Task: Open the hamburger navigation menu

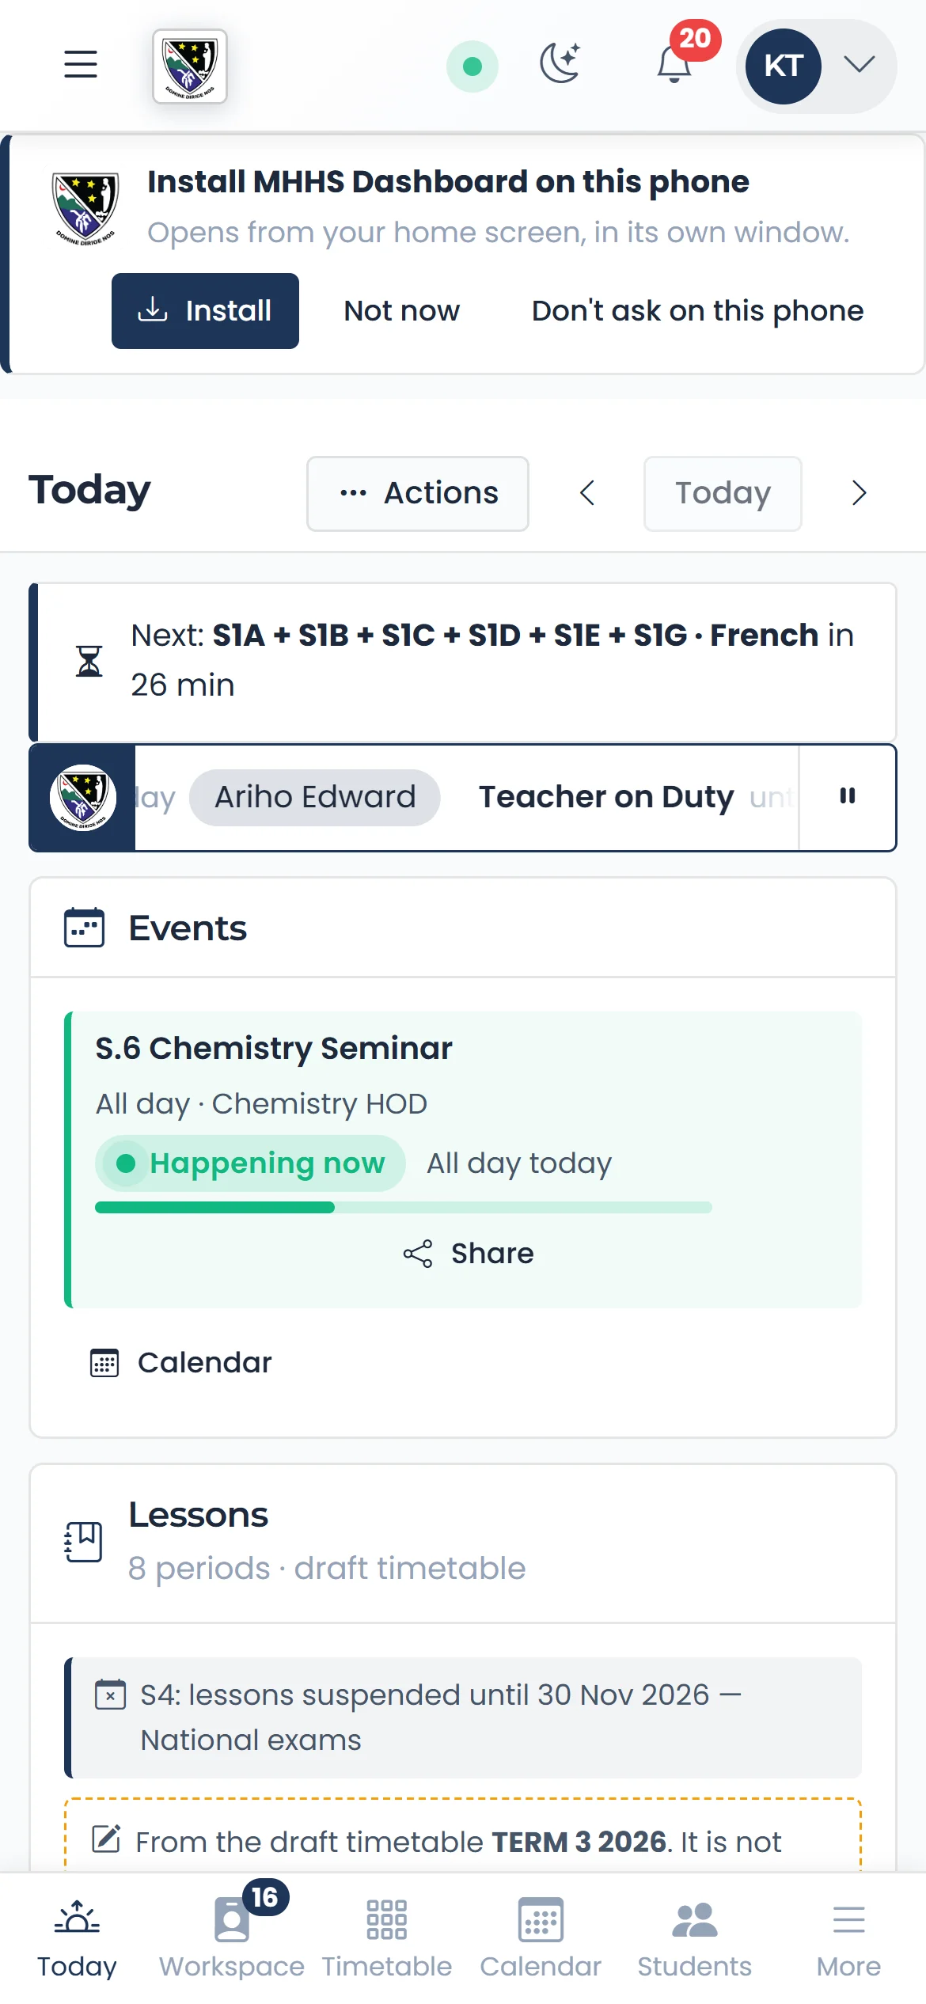Action: [x=81, y=65]
